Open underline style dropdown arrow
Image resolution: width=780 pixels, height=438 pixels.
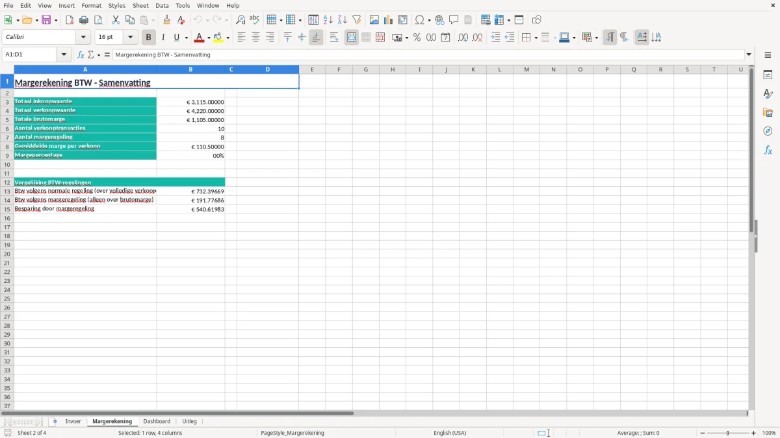coord(187,38)
